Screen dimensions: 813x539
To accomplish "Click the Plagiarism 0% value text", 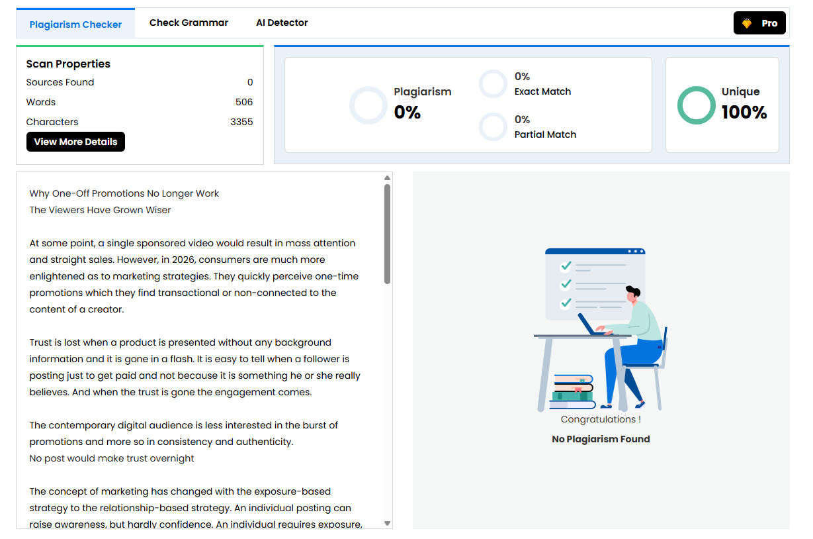I will pyautogui.click(x=407, y=113).
